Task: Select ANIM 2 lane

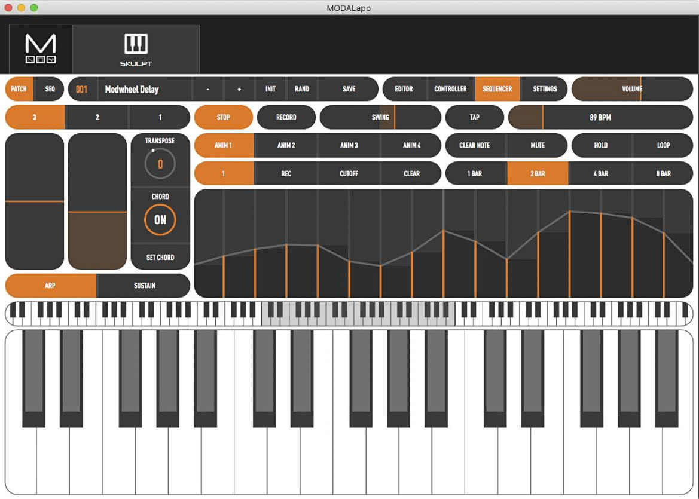Action: (x=286, y=145)
